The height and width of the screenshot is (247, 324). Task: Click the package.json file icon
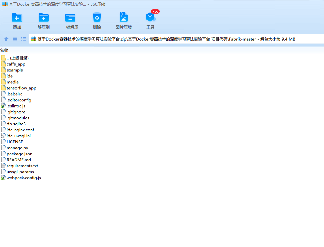3,154
